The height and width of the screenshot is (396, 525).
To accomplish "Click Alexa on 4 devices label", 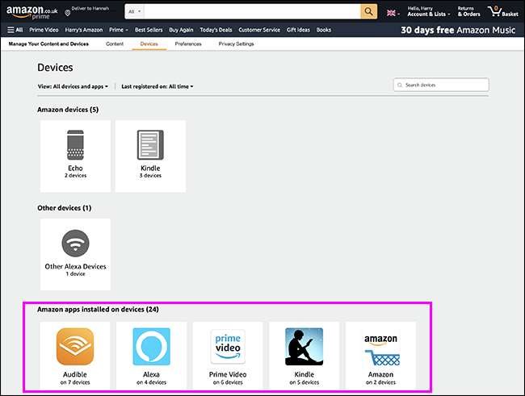I will click(151, 378).
